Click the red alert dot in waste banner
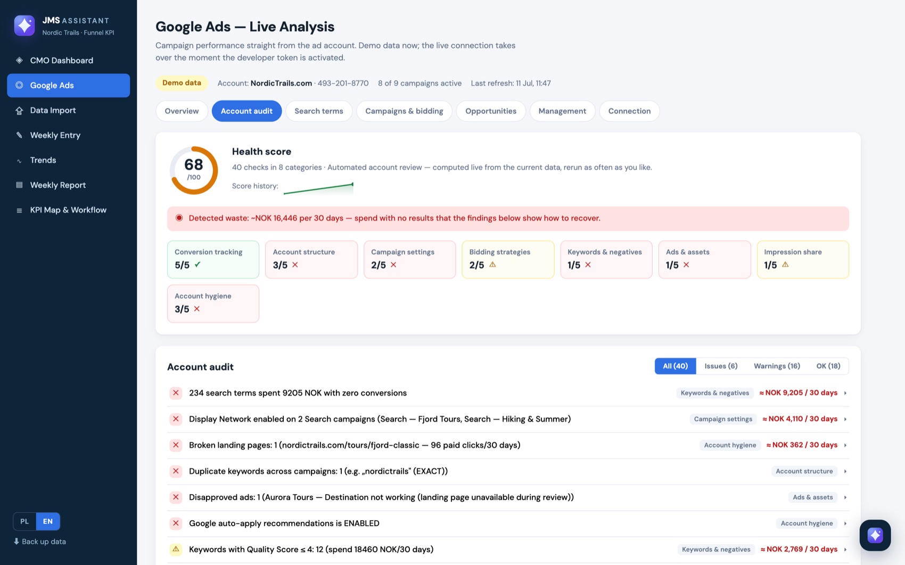The image size is (905, 565). (x=179, y=218)
